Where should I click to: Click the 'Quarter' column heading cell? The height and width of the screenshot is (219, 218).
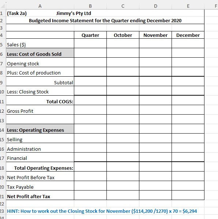click(x=90, y=35)
